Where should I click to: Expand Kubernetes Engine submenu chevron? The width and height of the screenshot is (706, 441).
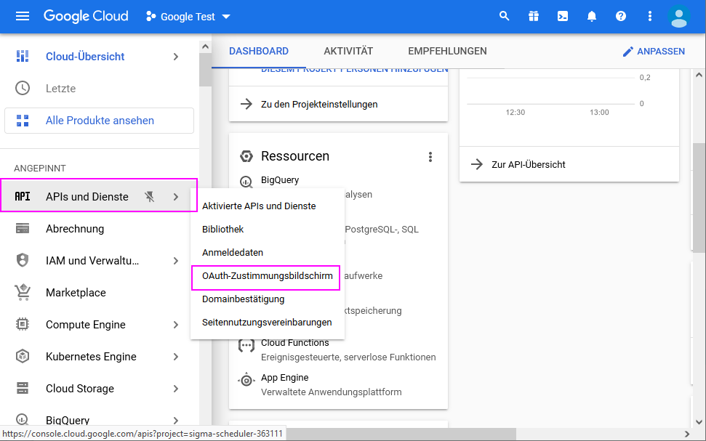(176, 357)
